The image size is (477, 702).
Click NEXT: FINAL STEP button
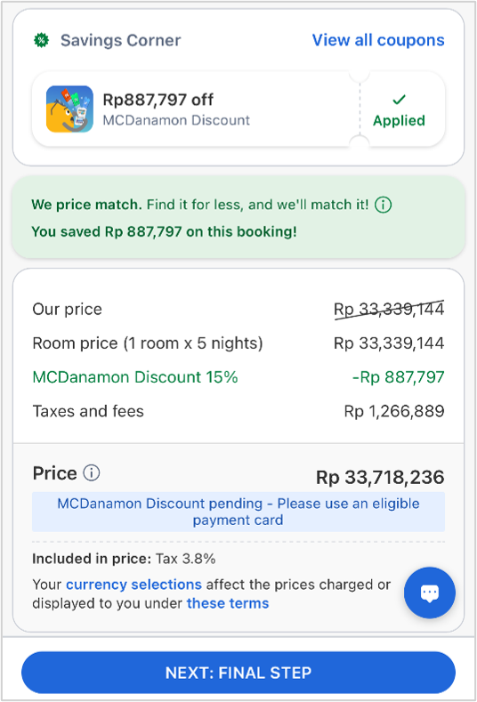click(238, 673)
